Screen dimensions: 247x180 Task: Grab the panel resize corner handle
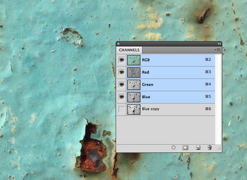[x=219, y=149]
